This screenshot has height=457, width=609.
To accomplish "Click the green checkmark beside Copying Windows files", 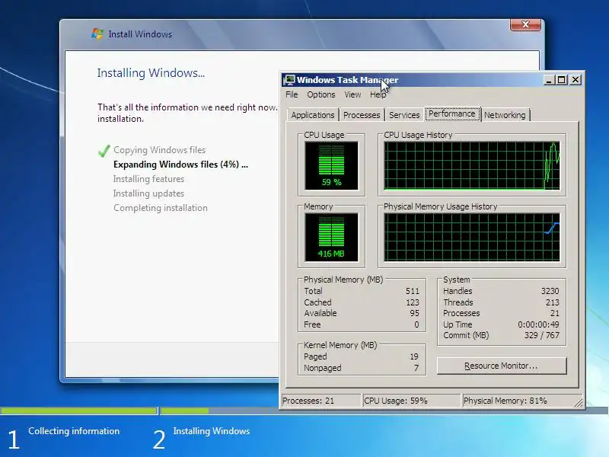I will click(x=104, y=151).
